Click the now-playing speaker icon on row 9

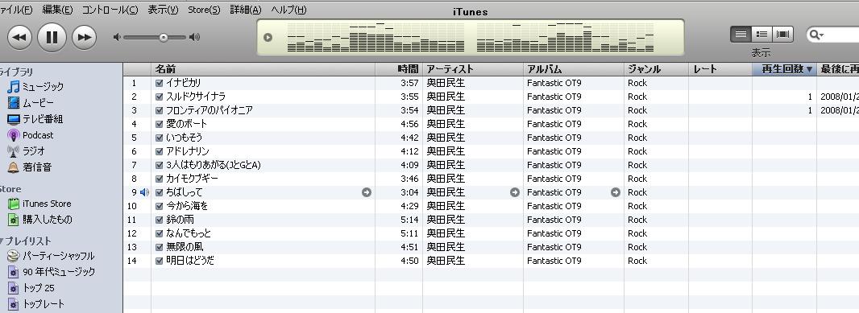[x=144, y=192]
